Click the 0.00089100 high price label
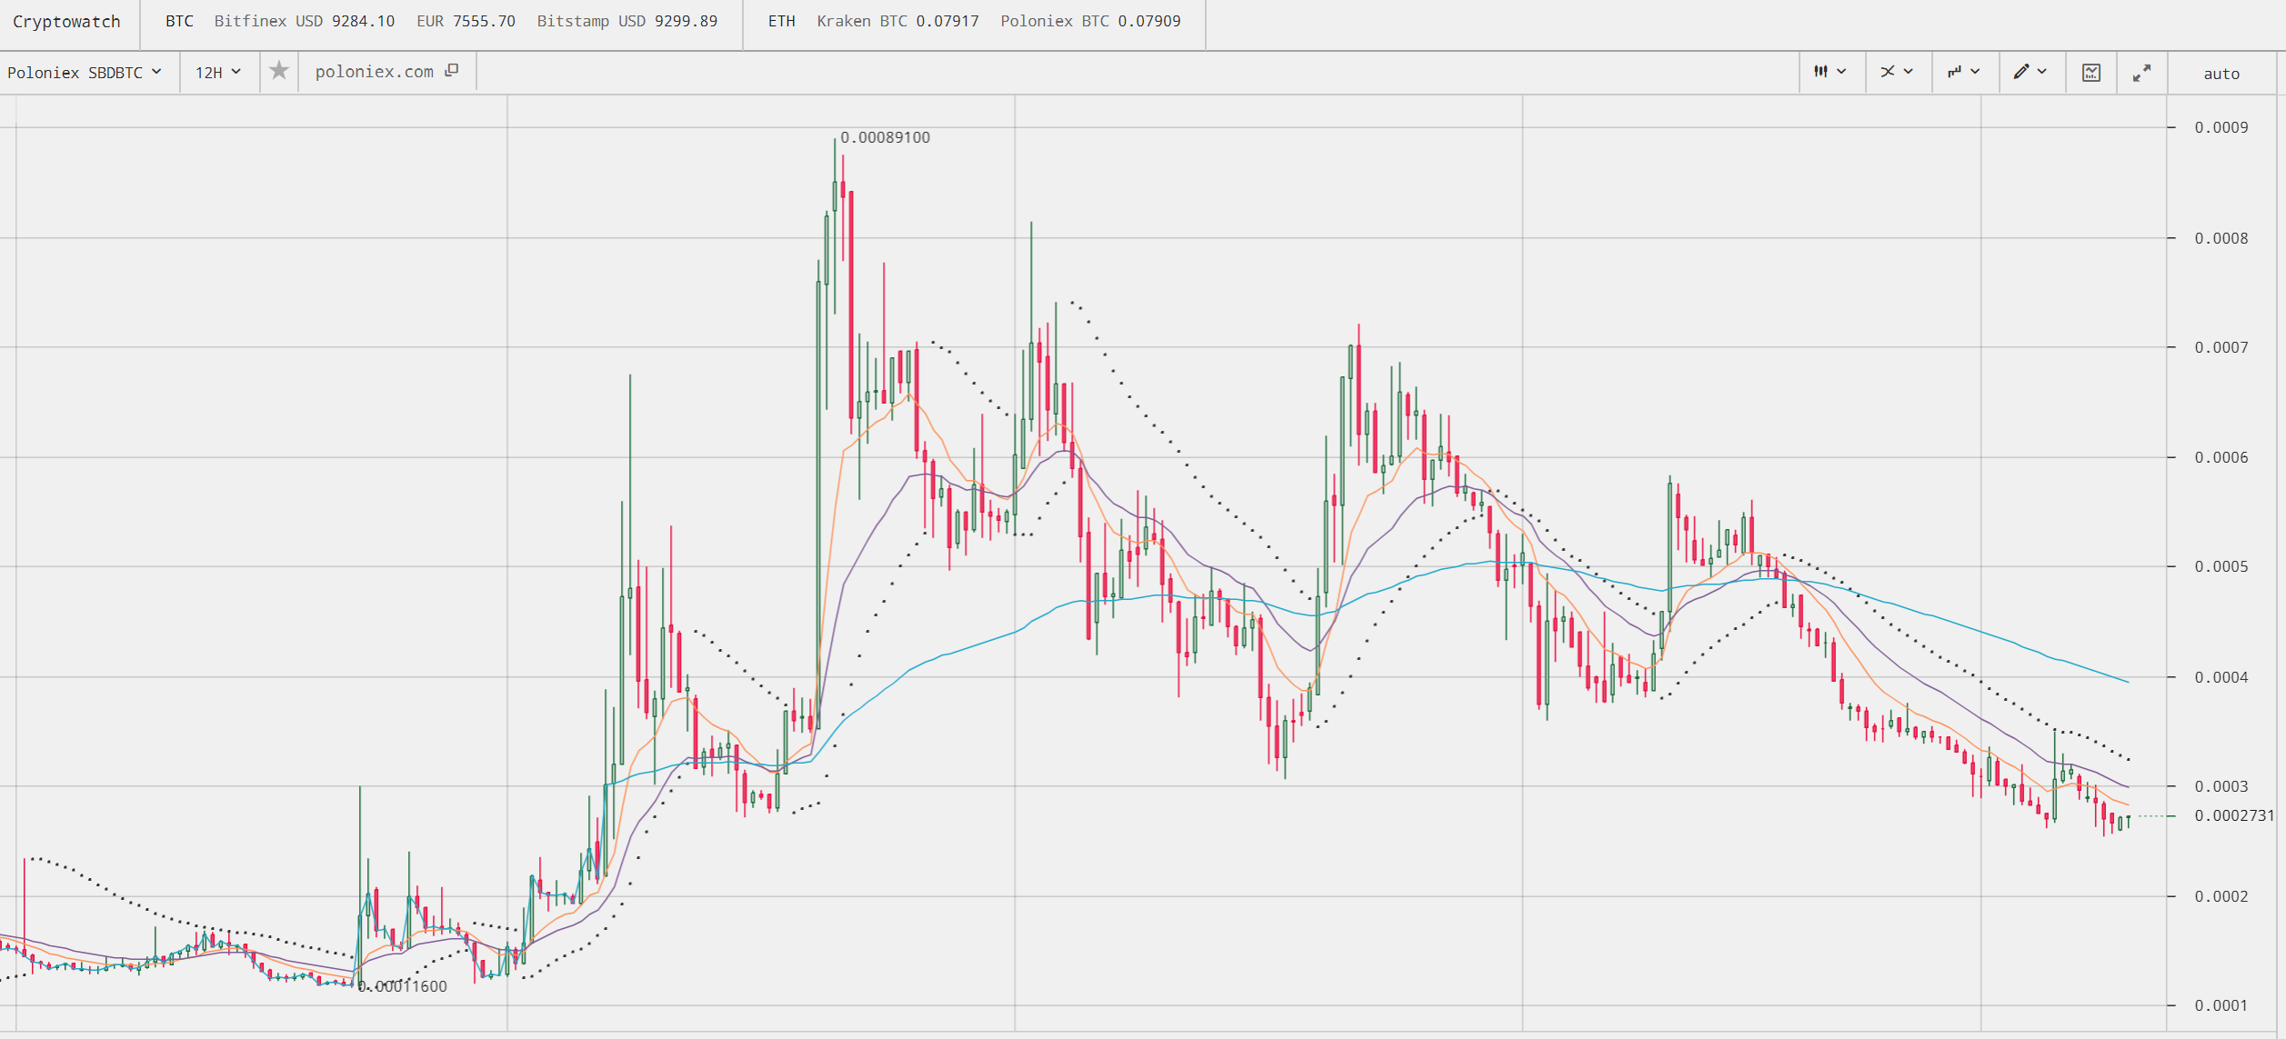Viewport: 2286px width, 1039px height. (x=885, y=138)
